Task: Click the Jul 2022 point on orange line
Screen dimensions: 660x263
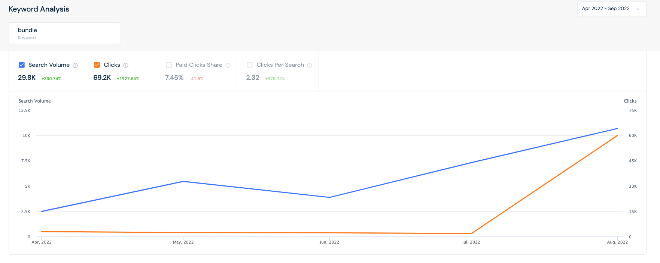Action: pos(471,234)
